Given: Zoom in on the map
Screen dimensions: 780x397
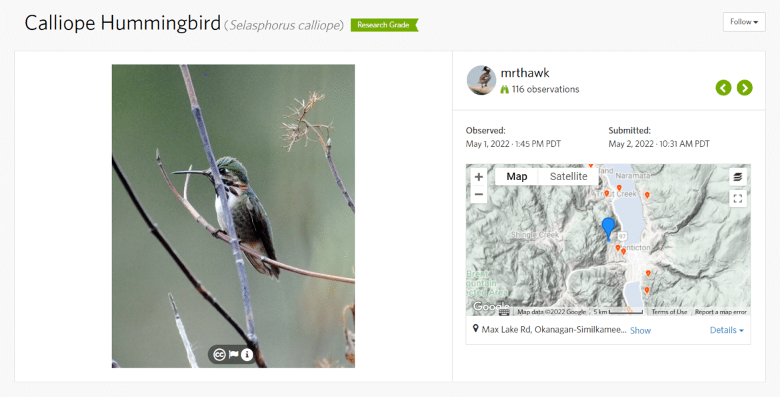Looking at the screenshot, I should (x=479, y=177).
